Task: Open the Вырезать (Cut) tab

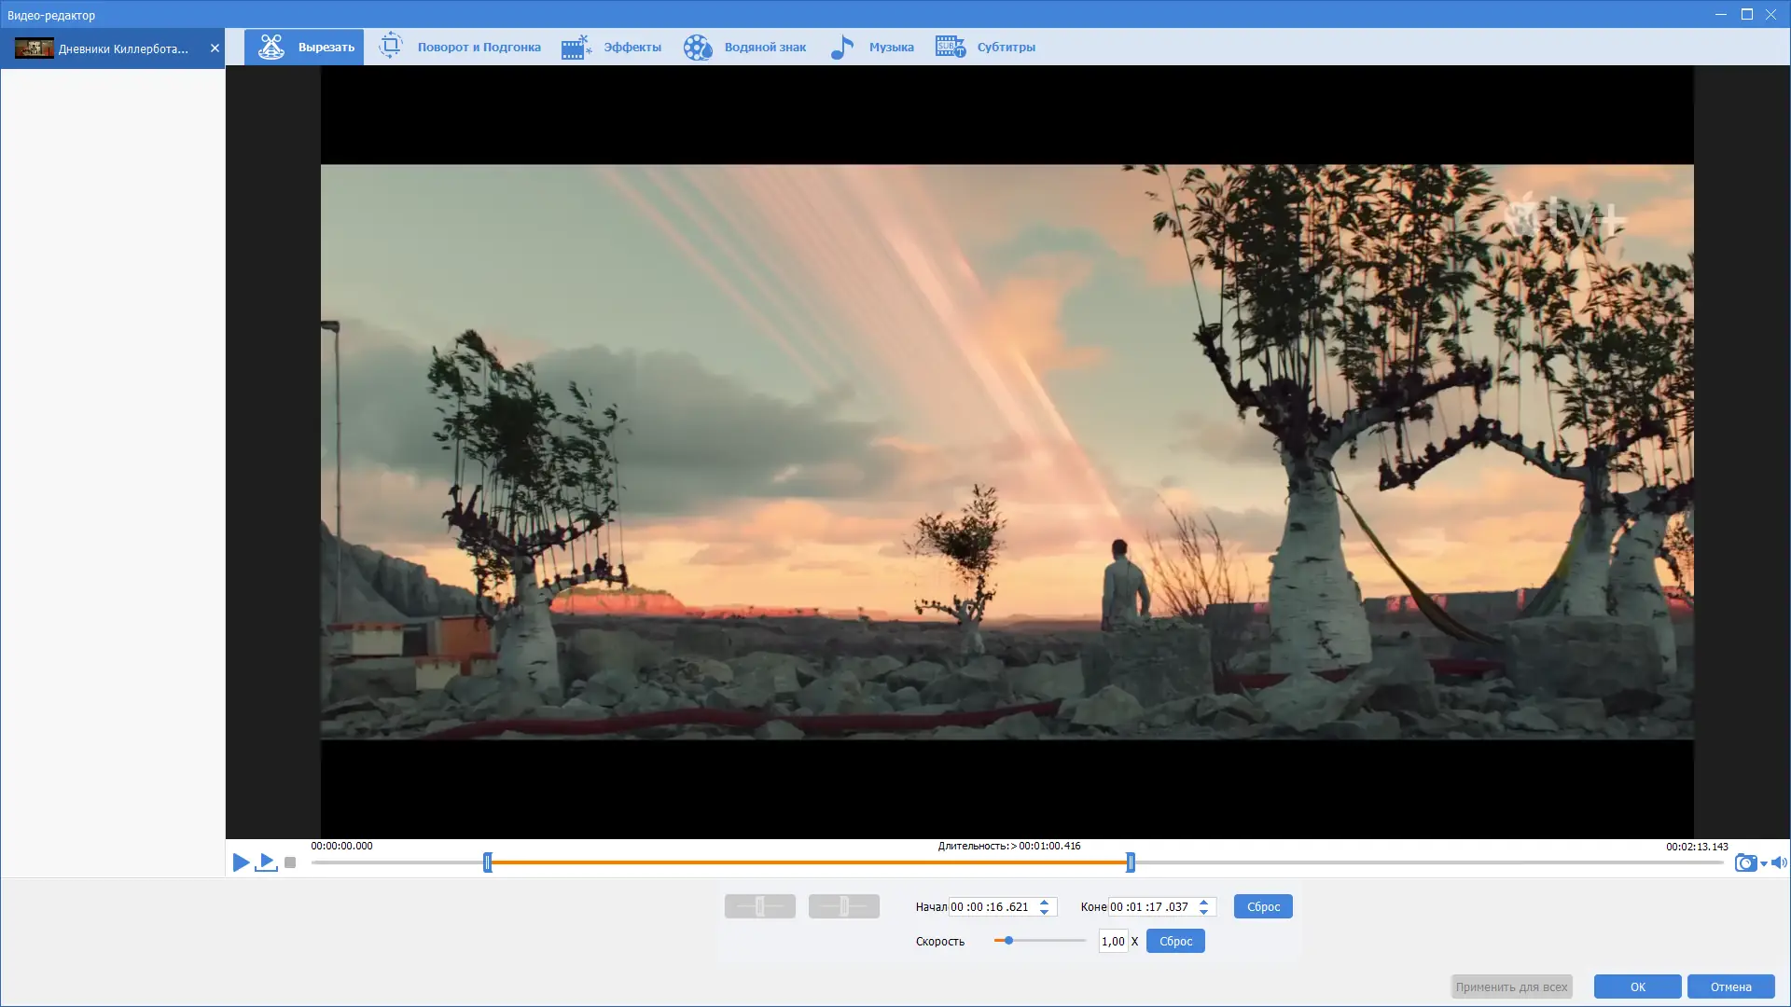Action: coord(304,47)
